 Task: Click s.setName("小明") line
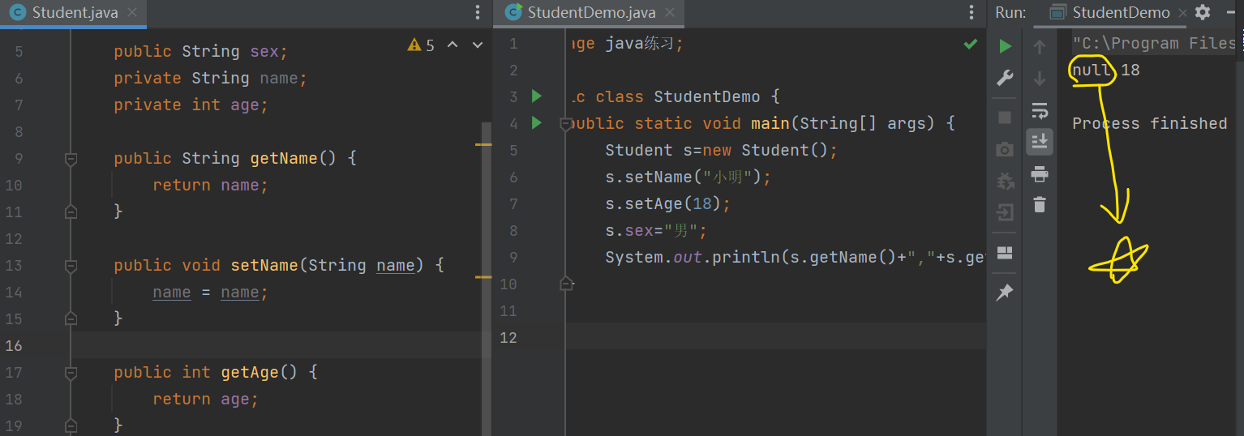click(688, 177)
